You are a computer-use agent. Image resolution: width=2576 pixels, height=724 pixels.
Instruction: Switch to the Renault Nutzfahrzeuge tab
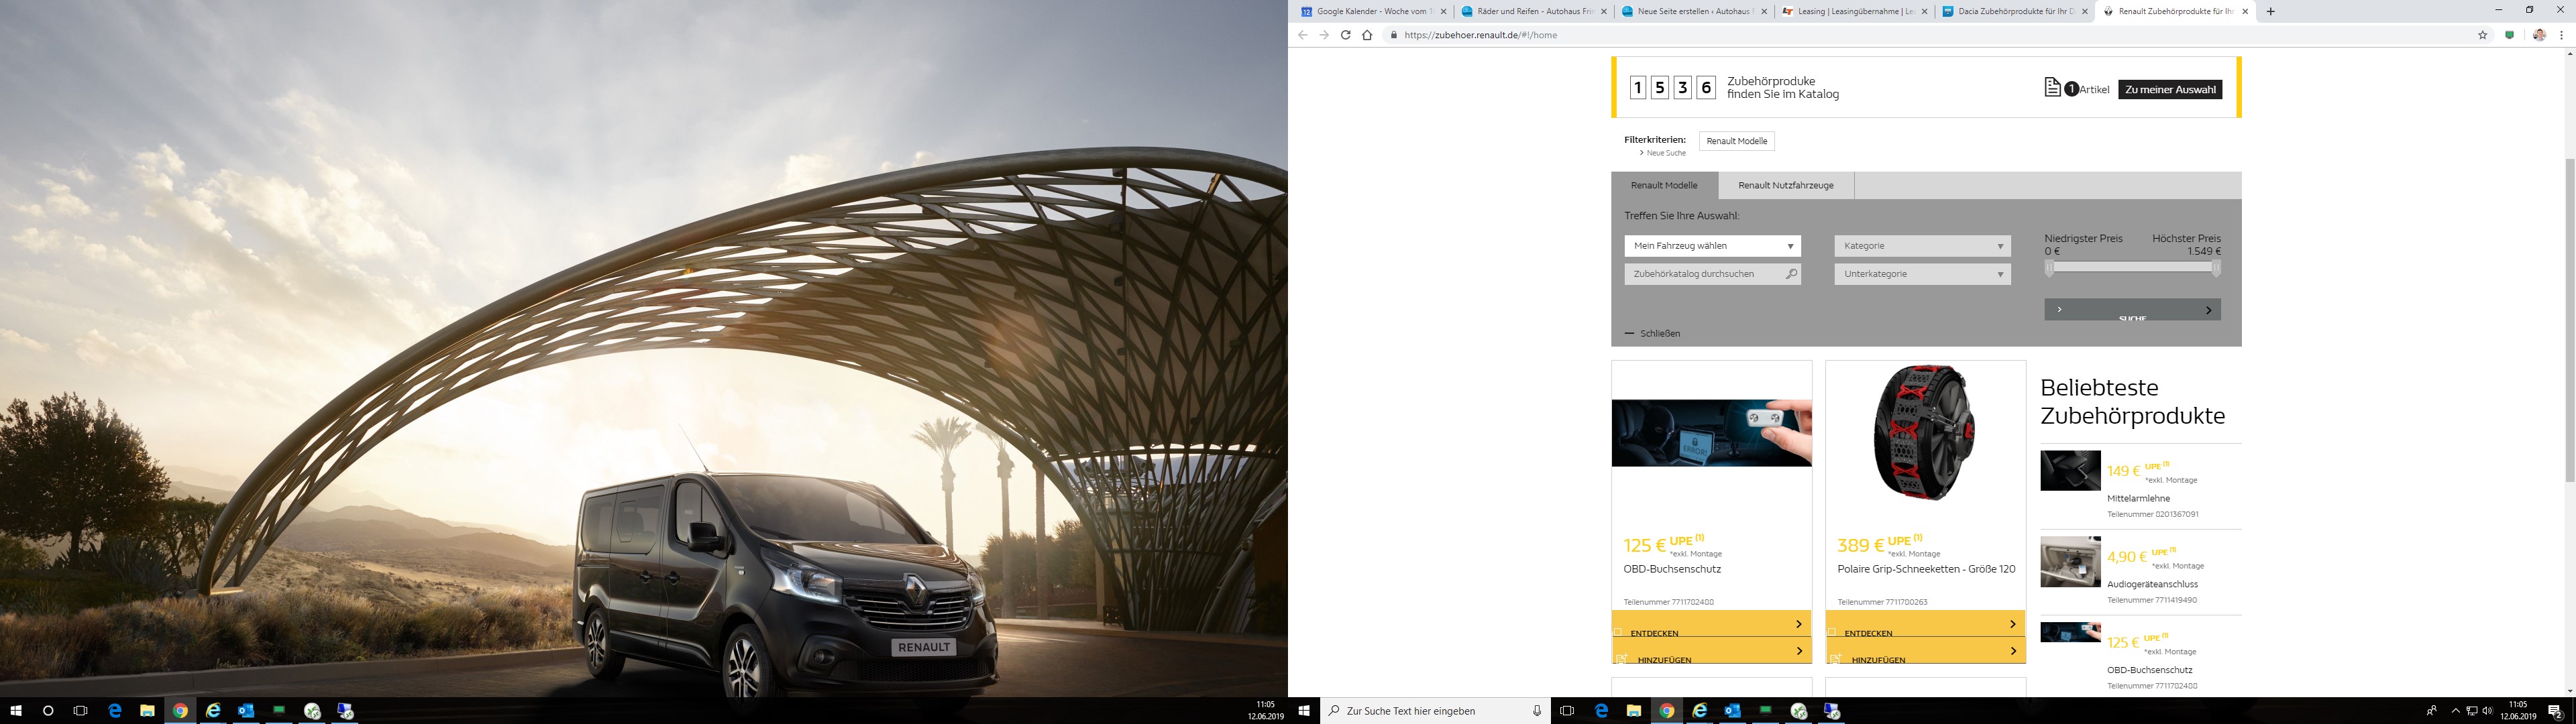click(x=1786, y=185)
